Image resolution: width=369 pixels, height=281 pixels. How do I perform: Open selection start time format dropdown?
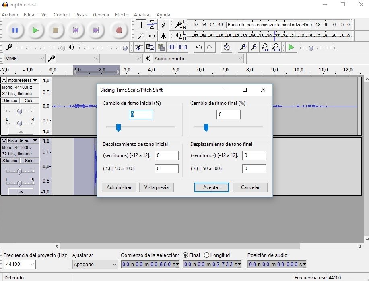178,264
